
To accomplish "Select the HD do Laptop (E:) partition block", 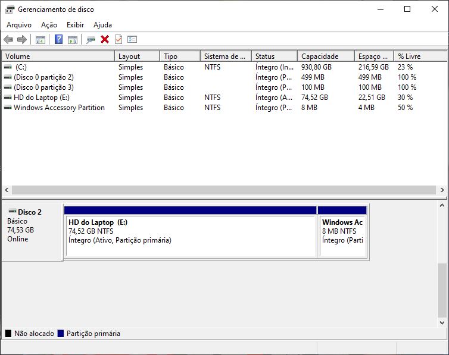I will [191, 232].
